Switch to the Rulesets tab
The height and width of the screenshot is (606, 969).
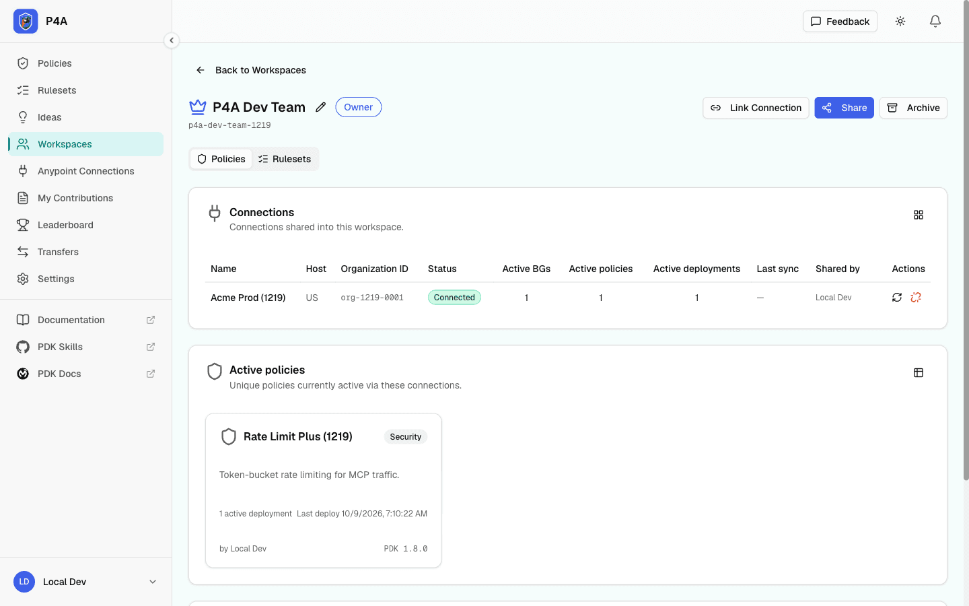pyautogui.click(x=285, y=159)
